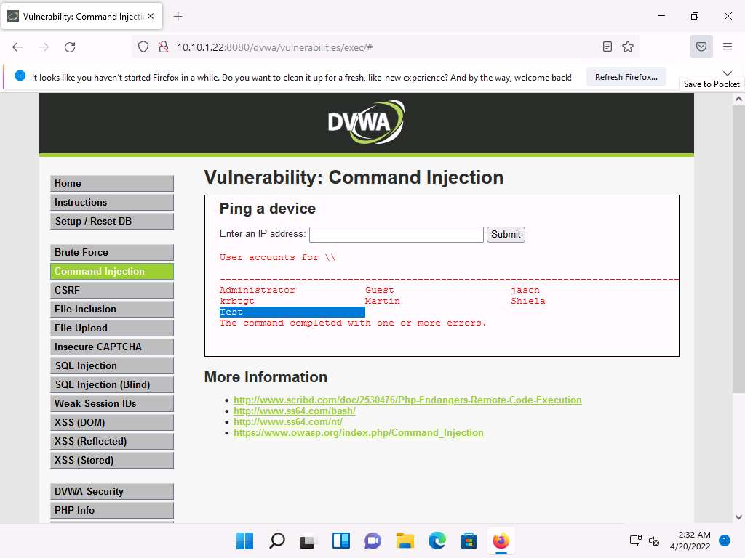The height and width of the screenshot is (558, 745).
Task: Click the IP address input field
Action: coord(396,234)
